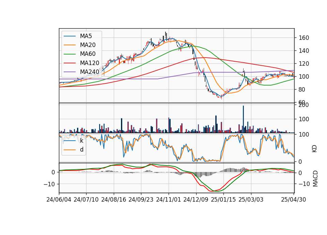Screen dimensions: 327x235
Task: Click the MA240 legend label
Action: (x=90, y=72)
